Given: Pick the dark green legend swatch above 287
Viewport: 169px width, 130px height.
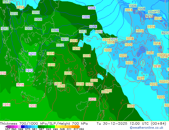Looking at the screenshot, I should [x=39, y=127].
